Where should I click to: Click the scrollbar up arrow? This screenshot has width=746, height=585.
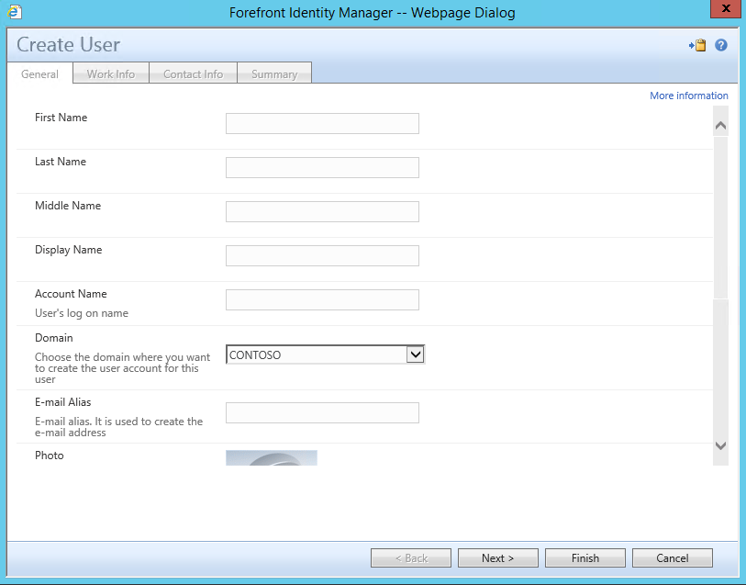[720, 126]
